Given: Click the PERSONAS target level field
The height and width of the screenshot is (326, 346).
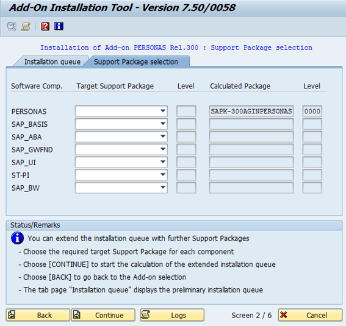Looking at the screenshot, I should coord(186,111).
